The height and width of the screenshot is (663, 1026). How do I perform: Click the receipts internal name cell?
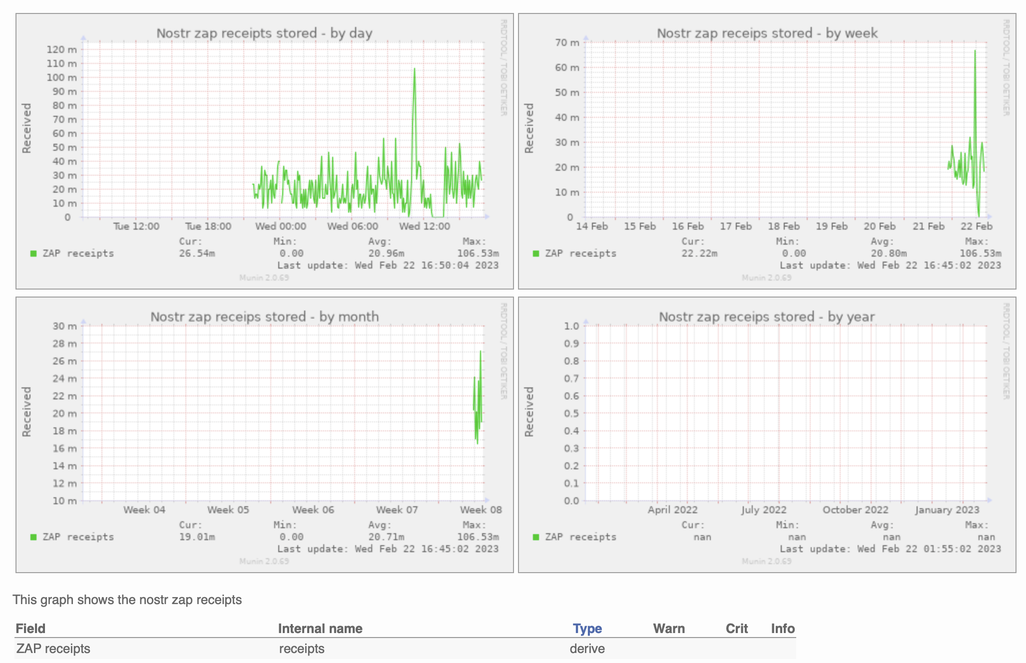tap(302, 649)
